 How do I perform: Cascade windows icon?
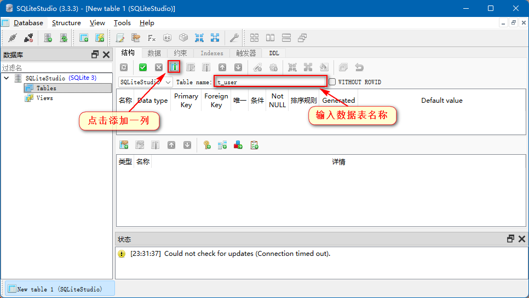302,38
